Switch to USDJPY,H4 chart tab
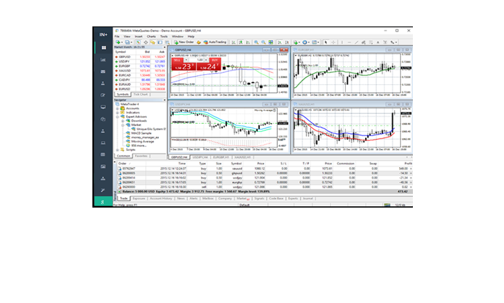 pos(200,157)
